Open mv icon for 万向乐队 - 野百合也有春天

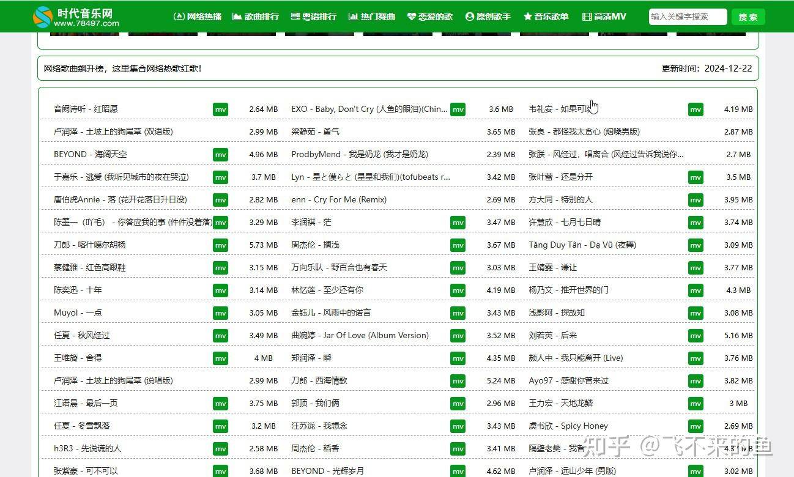[x=458, y=268]
